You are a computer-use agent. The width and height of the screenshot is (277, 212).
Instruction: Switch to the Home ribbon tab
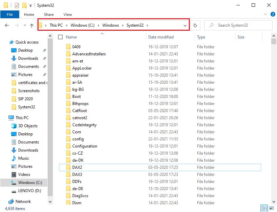(x=29, y=15)
